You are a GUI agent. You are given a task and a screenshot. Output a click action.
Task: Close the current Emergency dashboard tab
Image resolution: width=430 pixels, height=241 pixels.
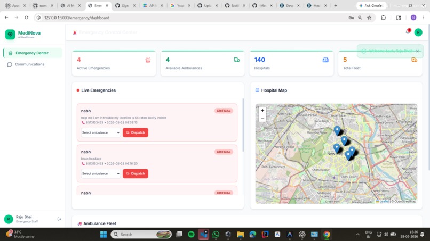pyautogui.click(x=107, y=5)
